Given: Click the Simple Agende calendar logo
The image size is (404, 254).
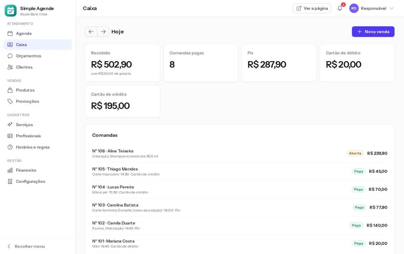Looking at the screenshot, I should [10, 11].
